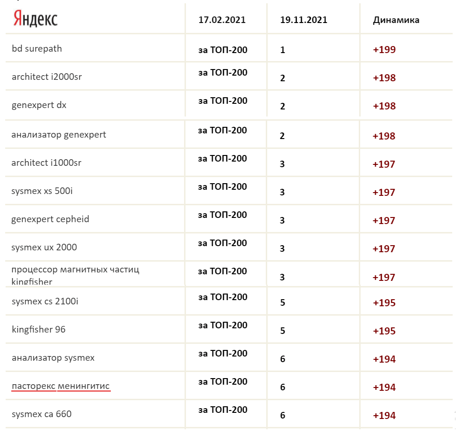Screen dimensions: 463x434
Task: Select the анализатор sysmex keyword
Action: pos(53,358)
